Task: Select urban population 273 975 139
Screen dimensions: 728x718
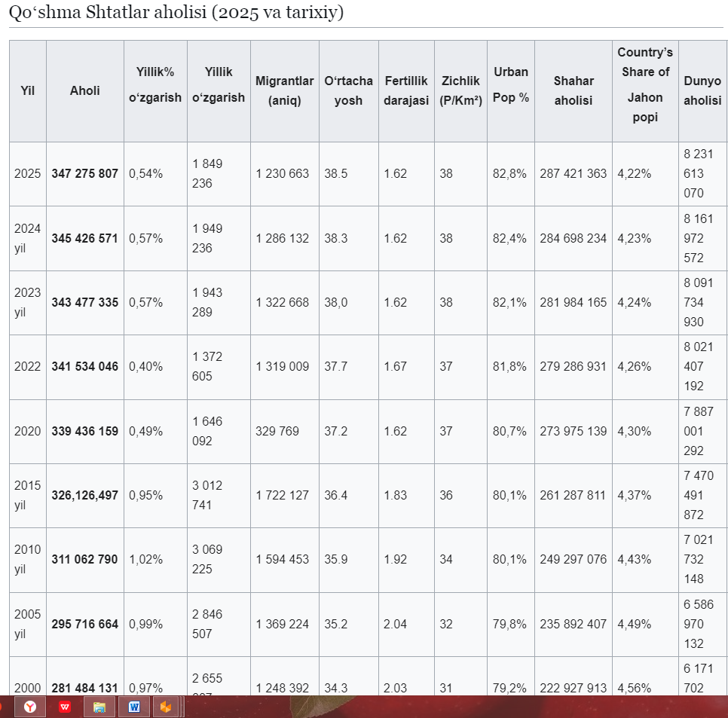Action: (x=573, y=431)
